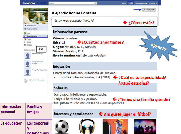Click the Los deportes y pasatiempos cell

tap(39, 127)
